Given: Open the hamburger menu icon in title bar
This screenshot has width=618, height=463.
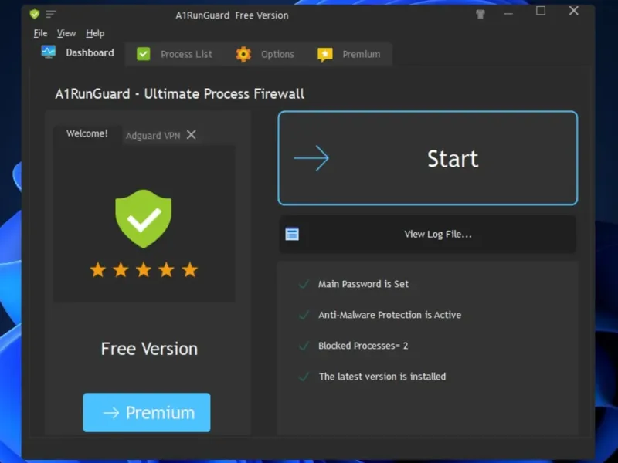Looking at the screenshot, I should click(x=51, y=15).
